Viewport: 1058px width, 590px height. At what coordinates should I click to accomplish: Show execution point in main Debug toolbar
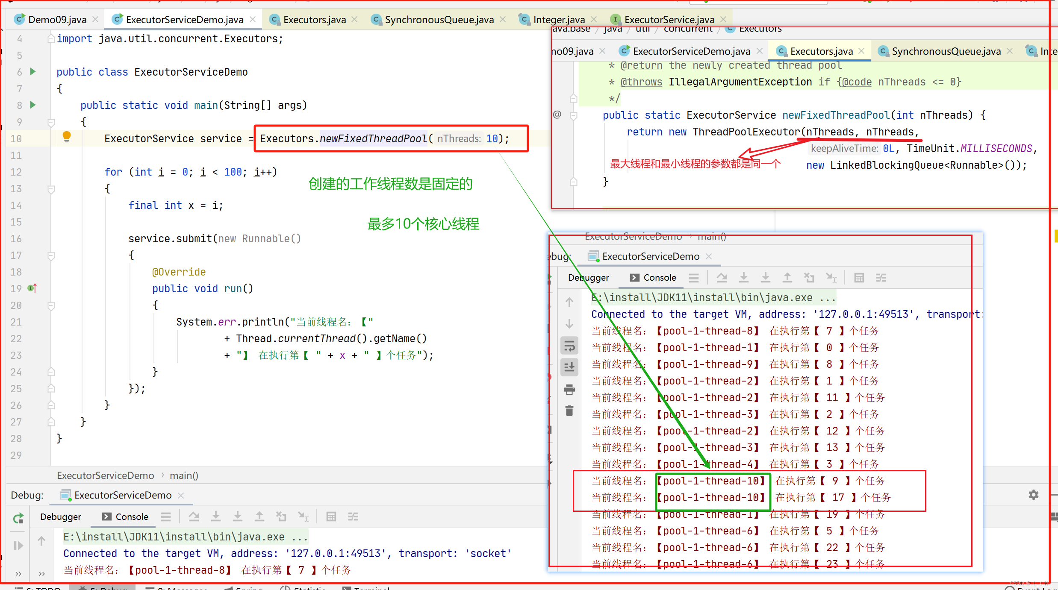[166, 517]
